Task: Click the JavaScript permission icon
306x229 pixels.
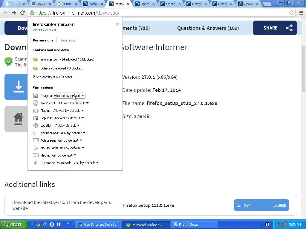Action: click(x=36, y=103)
